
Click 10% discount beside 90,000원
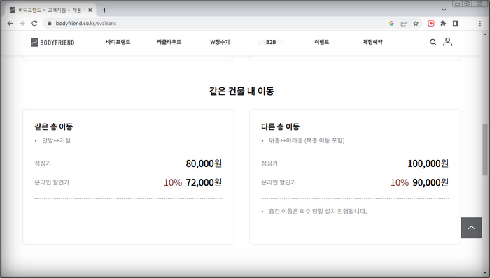point(400,182)
